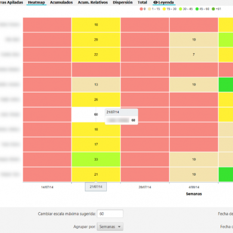This screenshot has width=233, height=233.
Task: Click the red 0 legend dot
Action: 141,9
